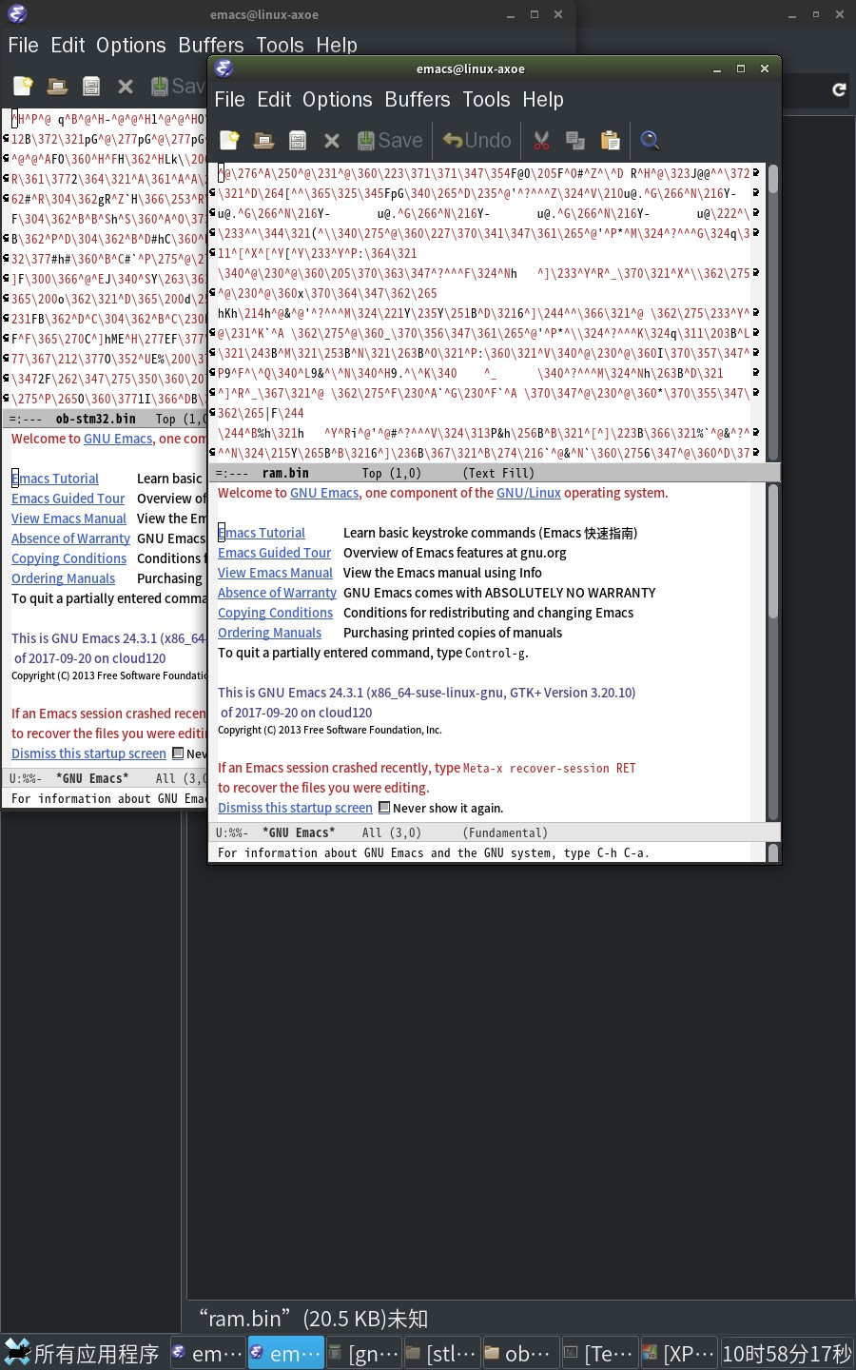
Task: Open Options menu in back Emacs window
Action: pyautogui.click(x=131, y=46)
